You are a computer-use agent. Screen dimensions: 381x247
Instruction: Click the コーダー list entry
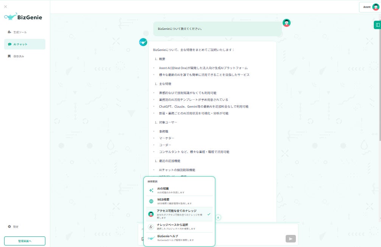click(x=165, y=145)
